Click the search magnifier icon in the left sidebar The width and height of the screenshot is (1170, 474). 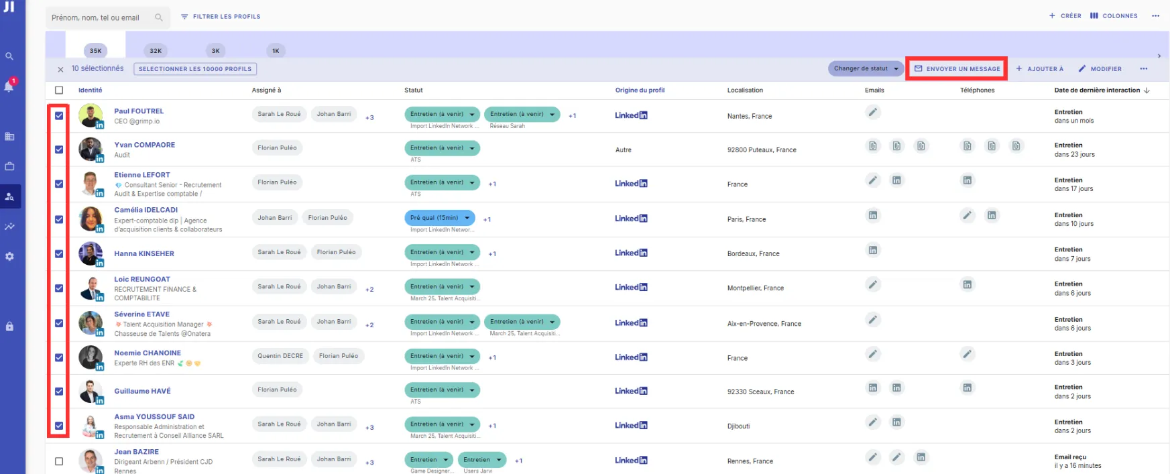(x=9, y=56)
